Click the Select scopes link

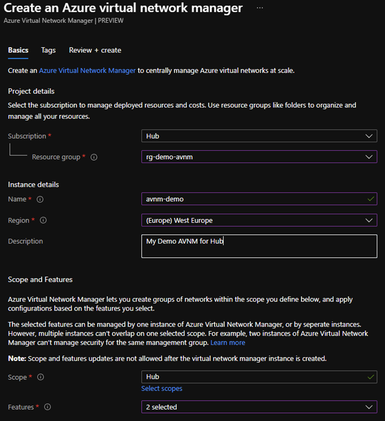(x=162, y=388)
